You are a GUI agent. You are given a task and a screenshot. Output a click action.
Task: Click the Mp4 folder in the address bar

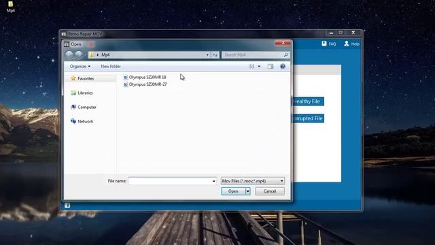(x=105, y=54)
